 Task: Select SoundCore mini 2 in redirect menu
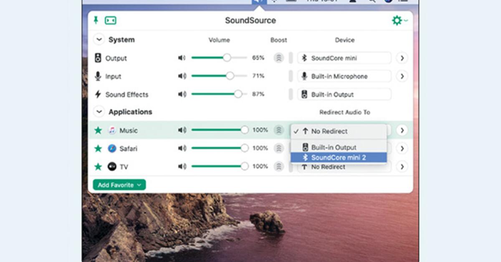tap(338, 158)
